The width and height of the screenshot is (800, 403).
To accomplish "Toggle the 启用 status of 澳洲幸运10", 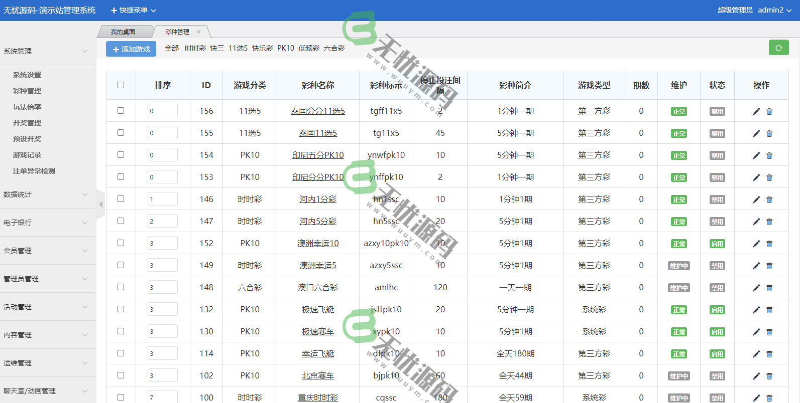I will pos(717,244).
